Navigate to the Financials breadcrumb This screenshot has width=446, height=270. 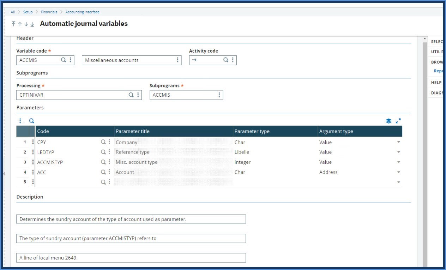pos(49,12)
